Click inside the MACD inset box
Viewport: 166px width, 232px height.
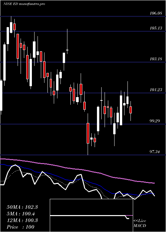[91, 215]
